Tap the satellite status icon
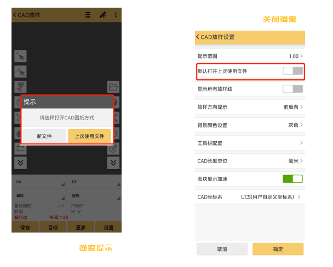 (x=102, y=15)
